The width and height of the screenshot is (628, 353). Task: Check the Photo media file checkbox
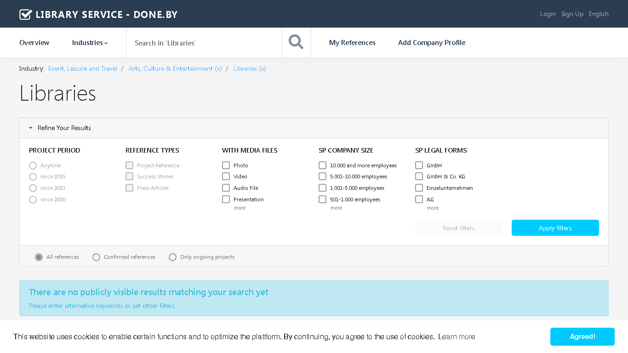coord(226,165)
